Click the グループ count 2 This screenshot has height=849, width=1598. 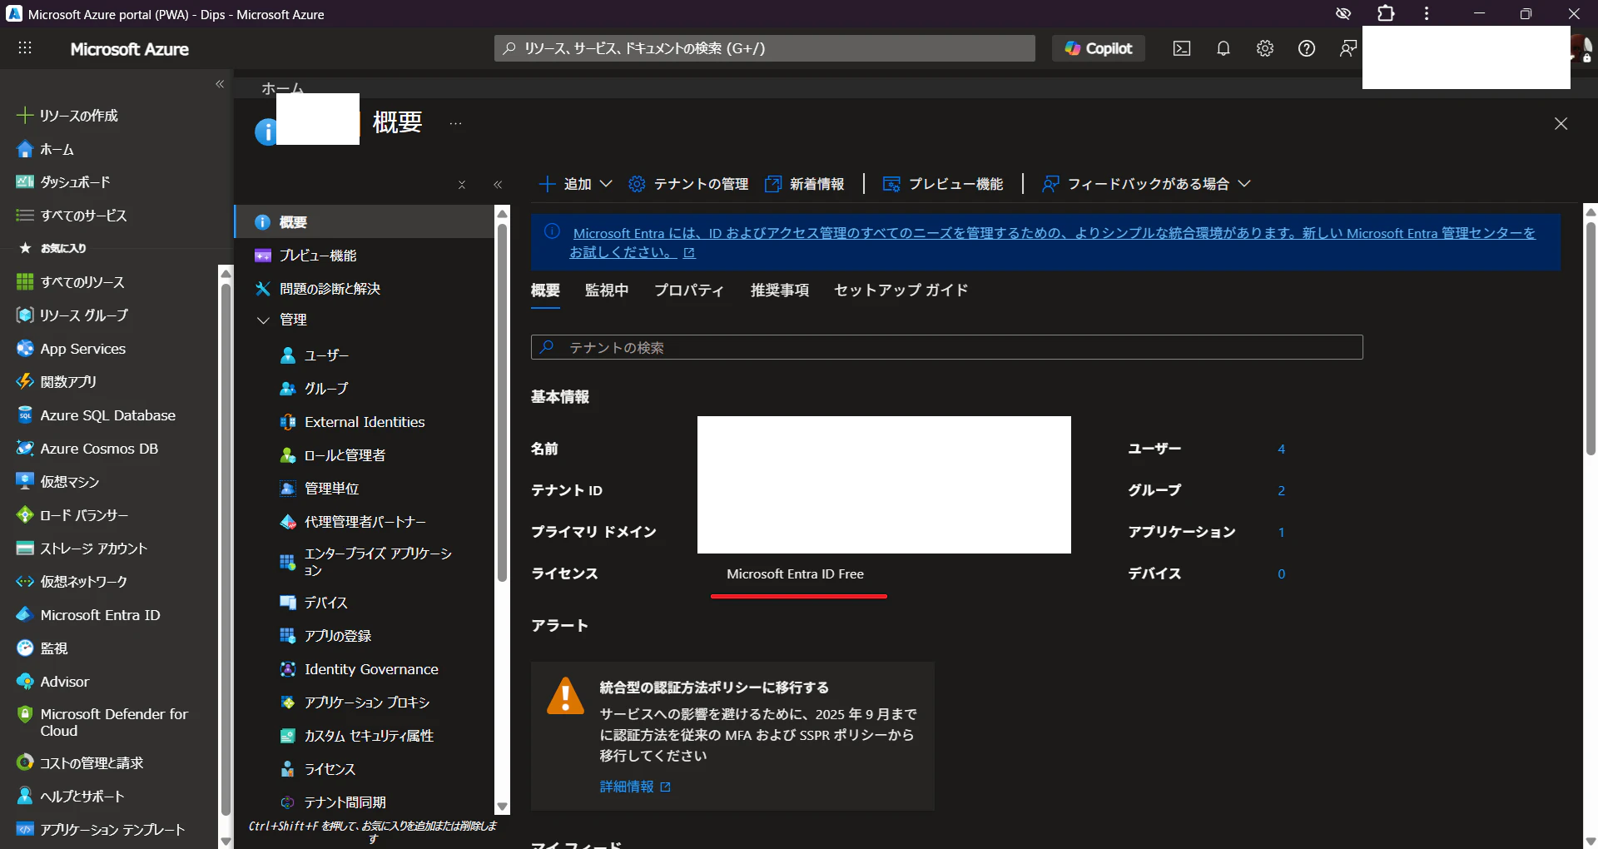click(x=1282, y=490)
